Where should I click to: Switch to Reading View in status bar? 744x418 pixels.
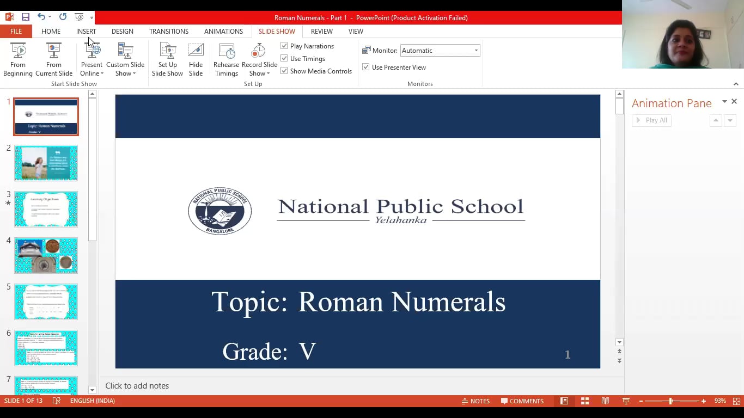click(x=605, y=401)
